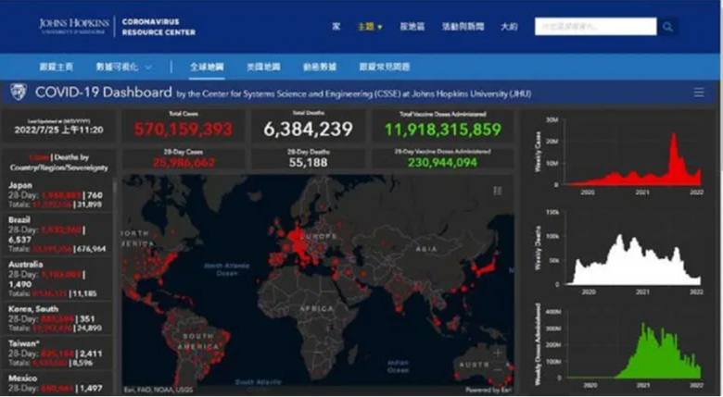This screenshot has width=723, height=397.
Task: Click the Coronavirus Resource Center title link
Action: 159,27
